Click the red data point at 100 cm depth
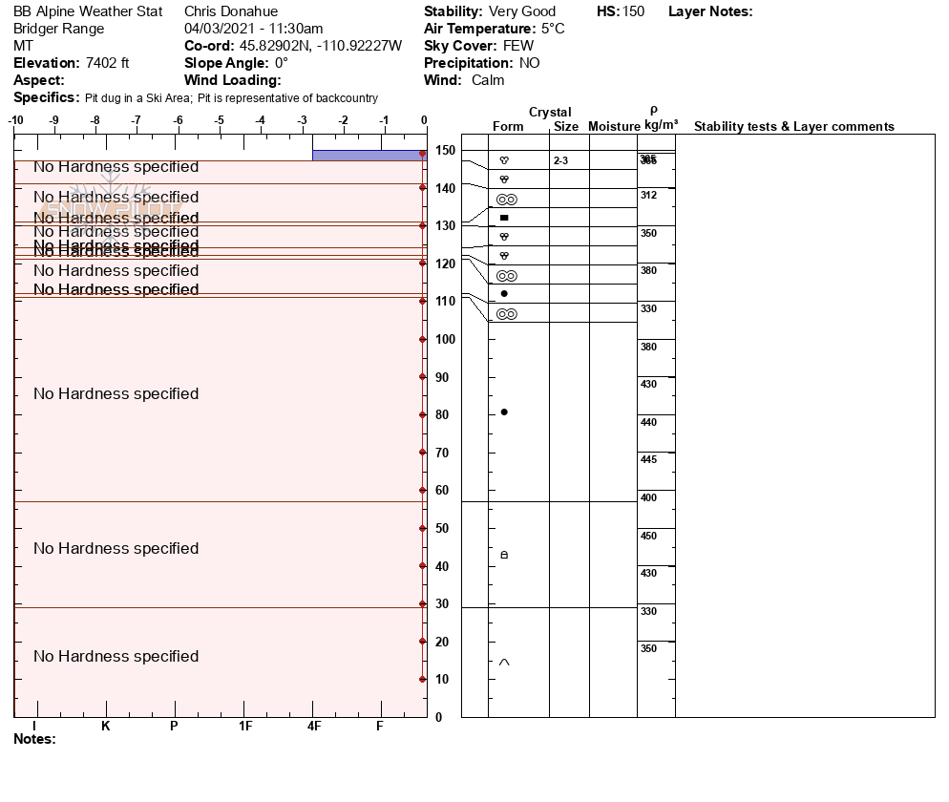 pyautogui.click(x=422, y=339)
